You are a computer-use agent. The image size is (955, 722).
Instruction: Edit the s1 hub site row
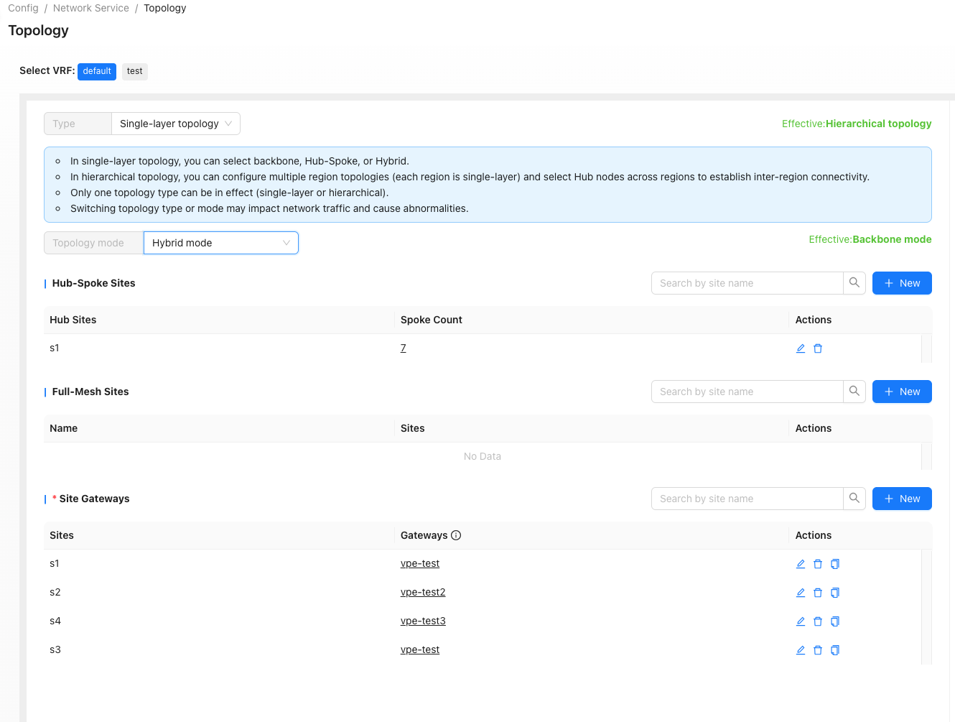[801, 348]
